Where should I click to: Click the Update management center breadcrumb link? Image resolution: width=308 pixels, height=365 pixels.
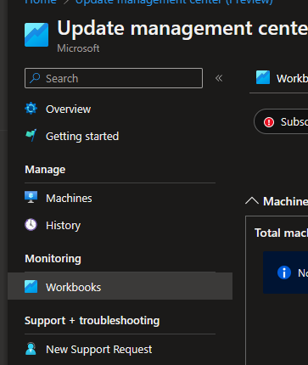174,2
